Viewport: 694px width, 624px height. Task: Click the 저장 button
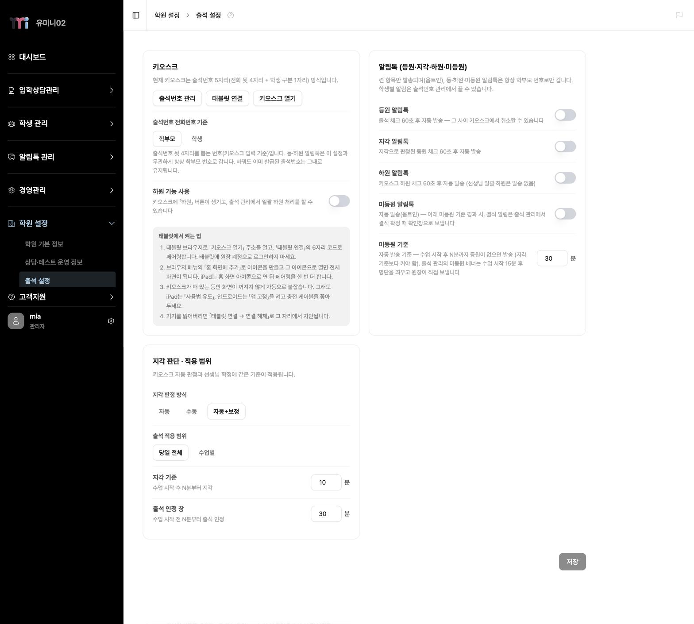[572, 562]
